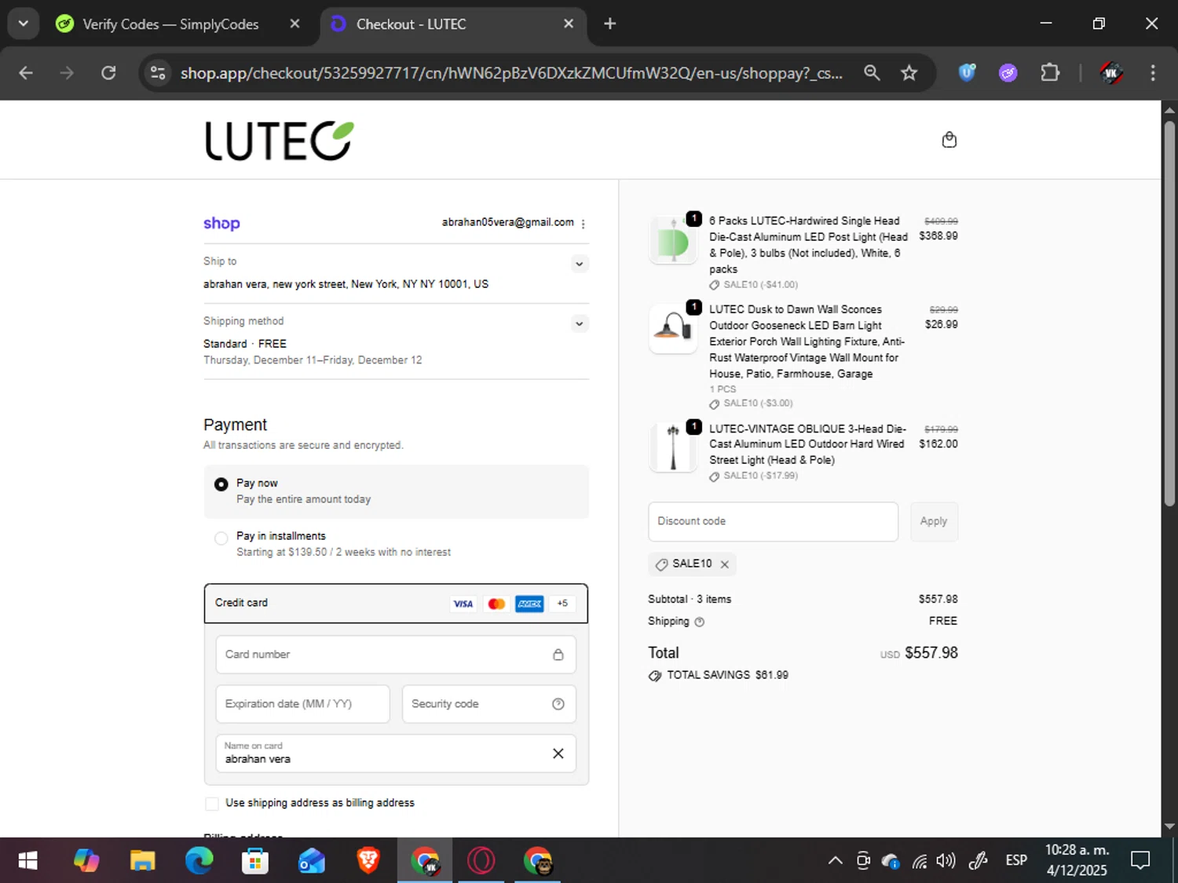Show hidden system tray icons
Viewport: 1178px width, 883px height.
[836, 861]
